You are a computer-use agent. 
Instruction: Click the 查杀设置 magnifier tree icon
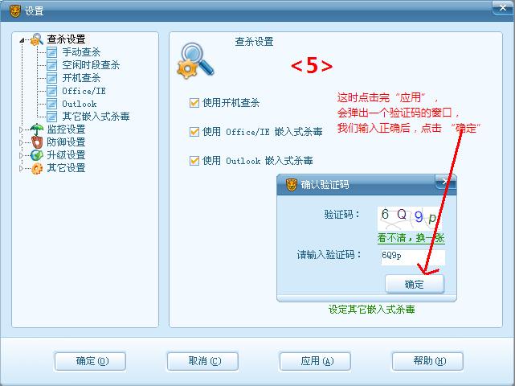37,39
